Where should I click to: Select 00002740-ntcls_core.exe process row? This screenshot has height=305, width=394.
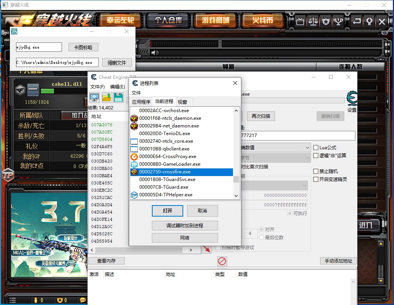(181, 141)
